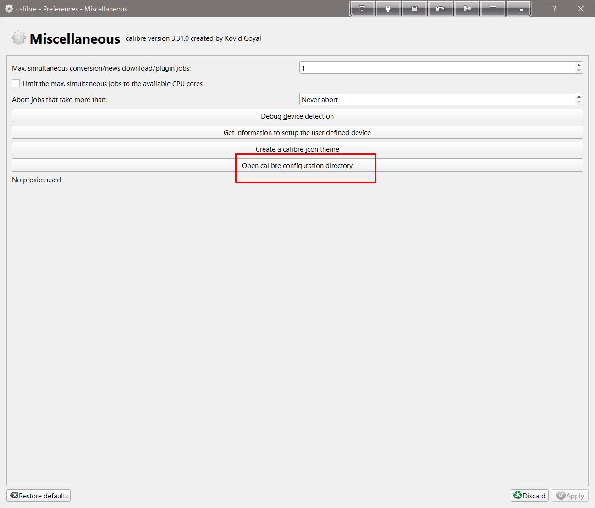Click the small square dot title bar icon
Viewport: 595px width, 508px height.
click(x=519, y=9)
